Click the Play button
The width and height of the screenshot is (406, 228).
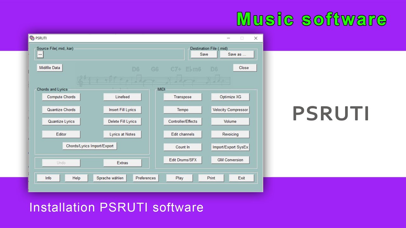click(180, 178)
